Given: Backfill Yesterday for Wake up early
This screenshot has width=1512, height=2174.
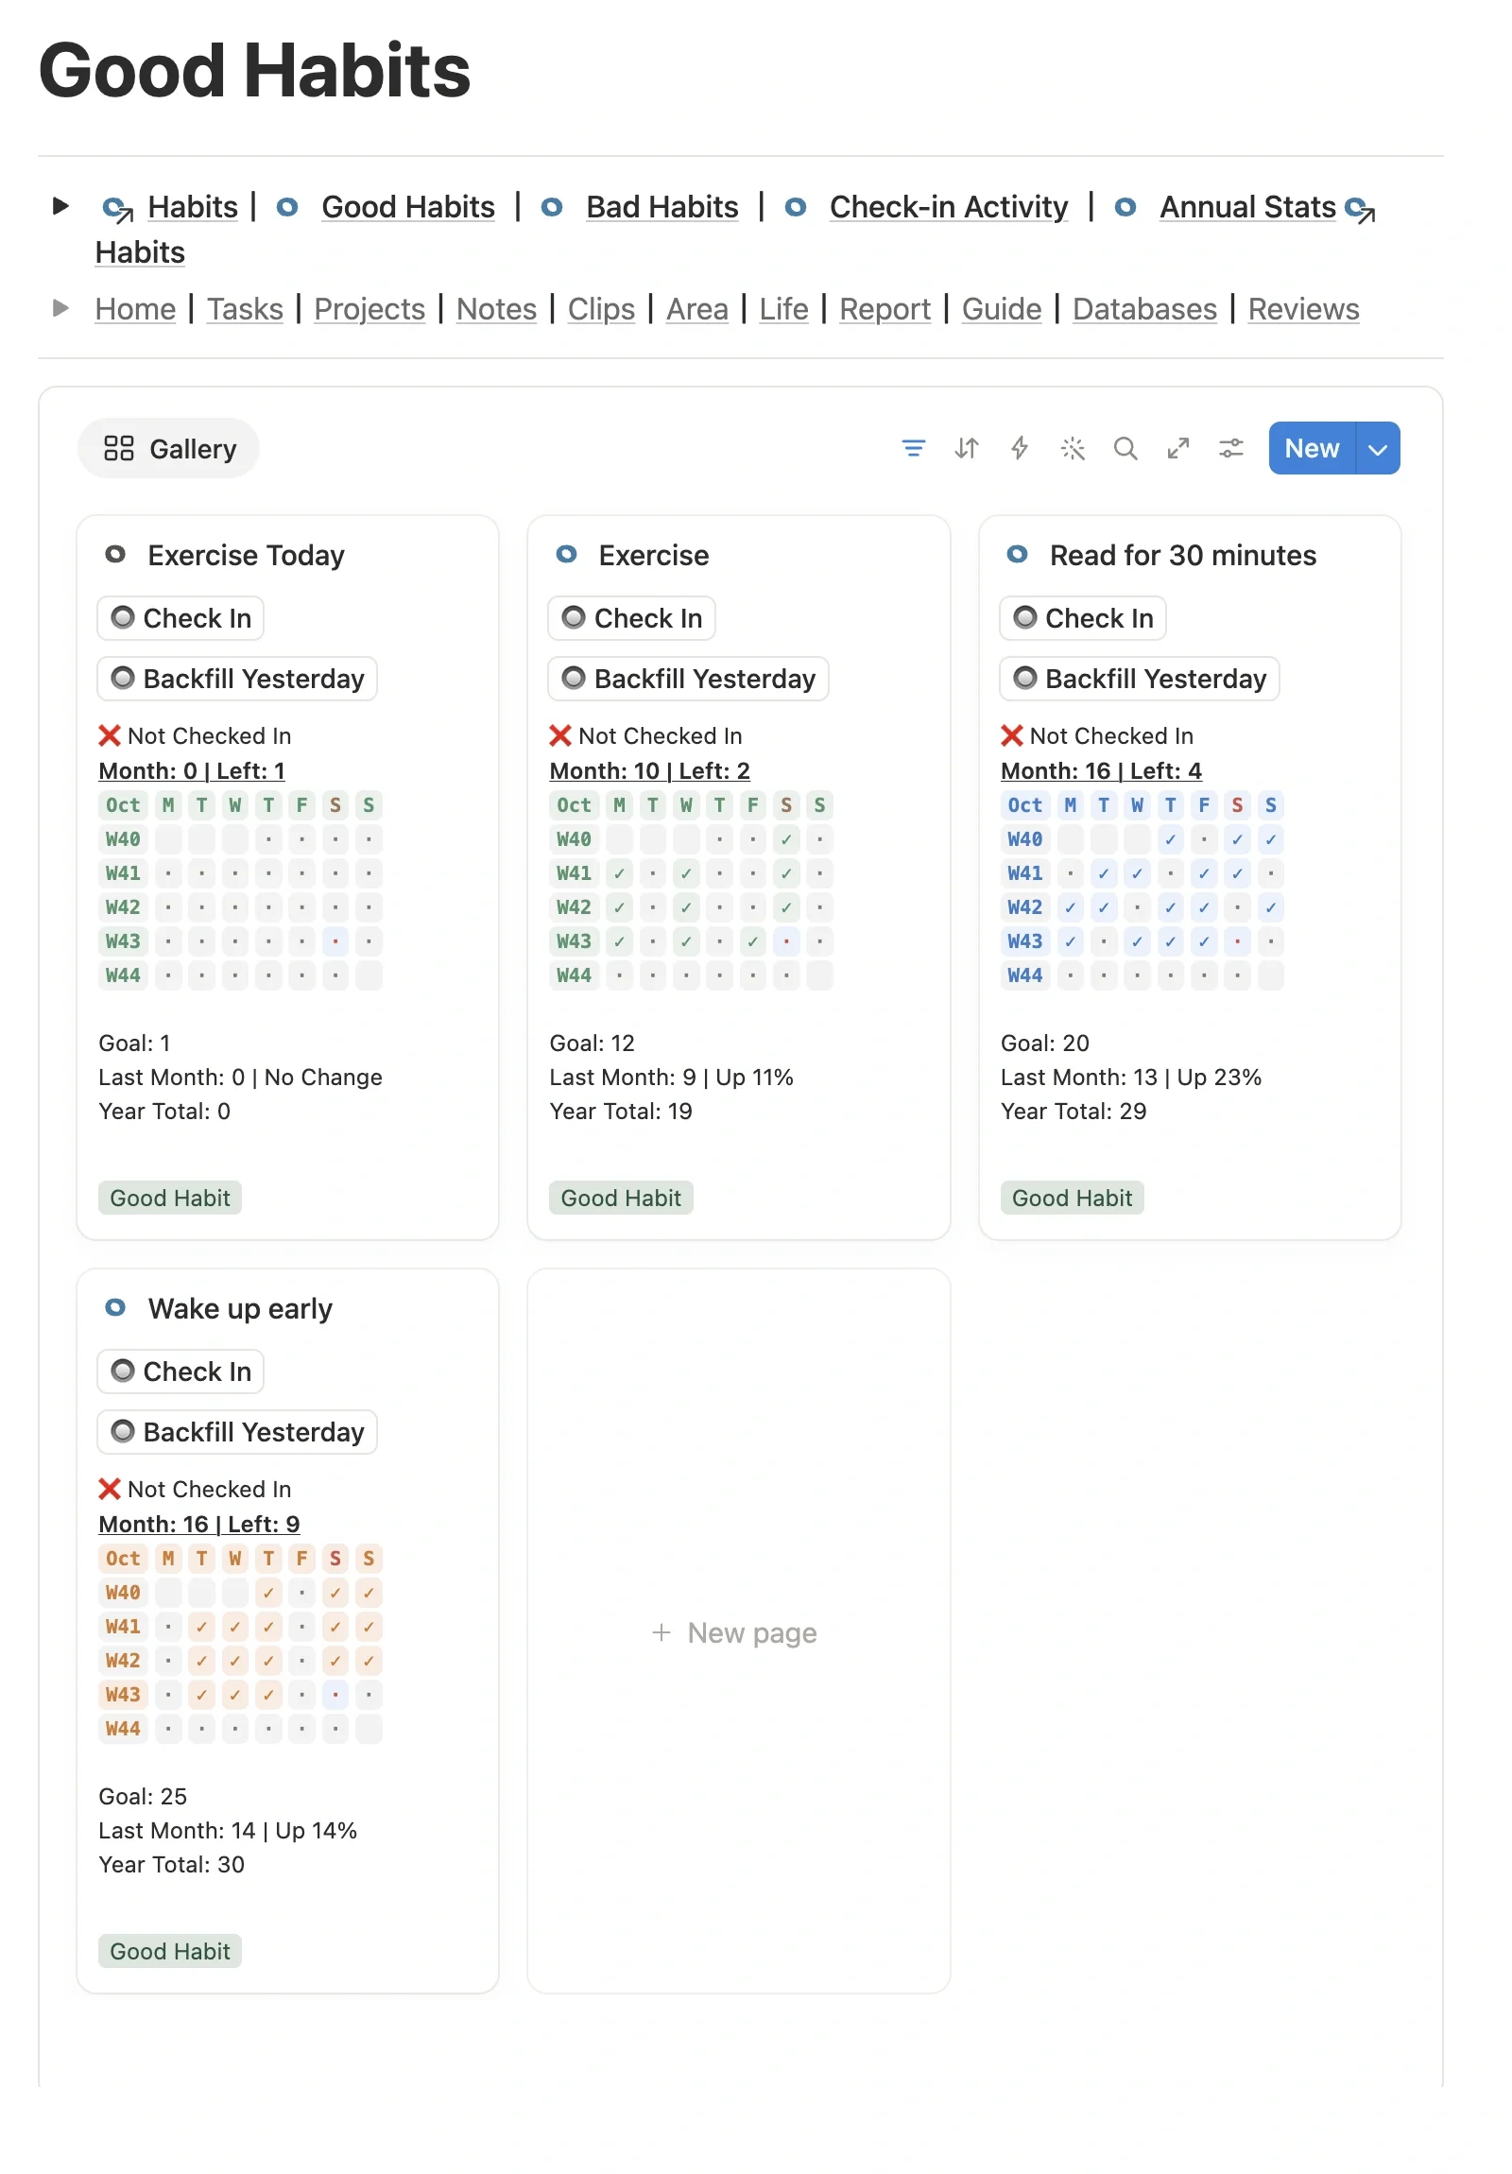Looking at the screenshot, I should point(236,1432).
